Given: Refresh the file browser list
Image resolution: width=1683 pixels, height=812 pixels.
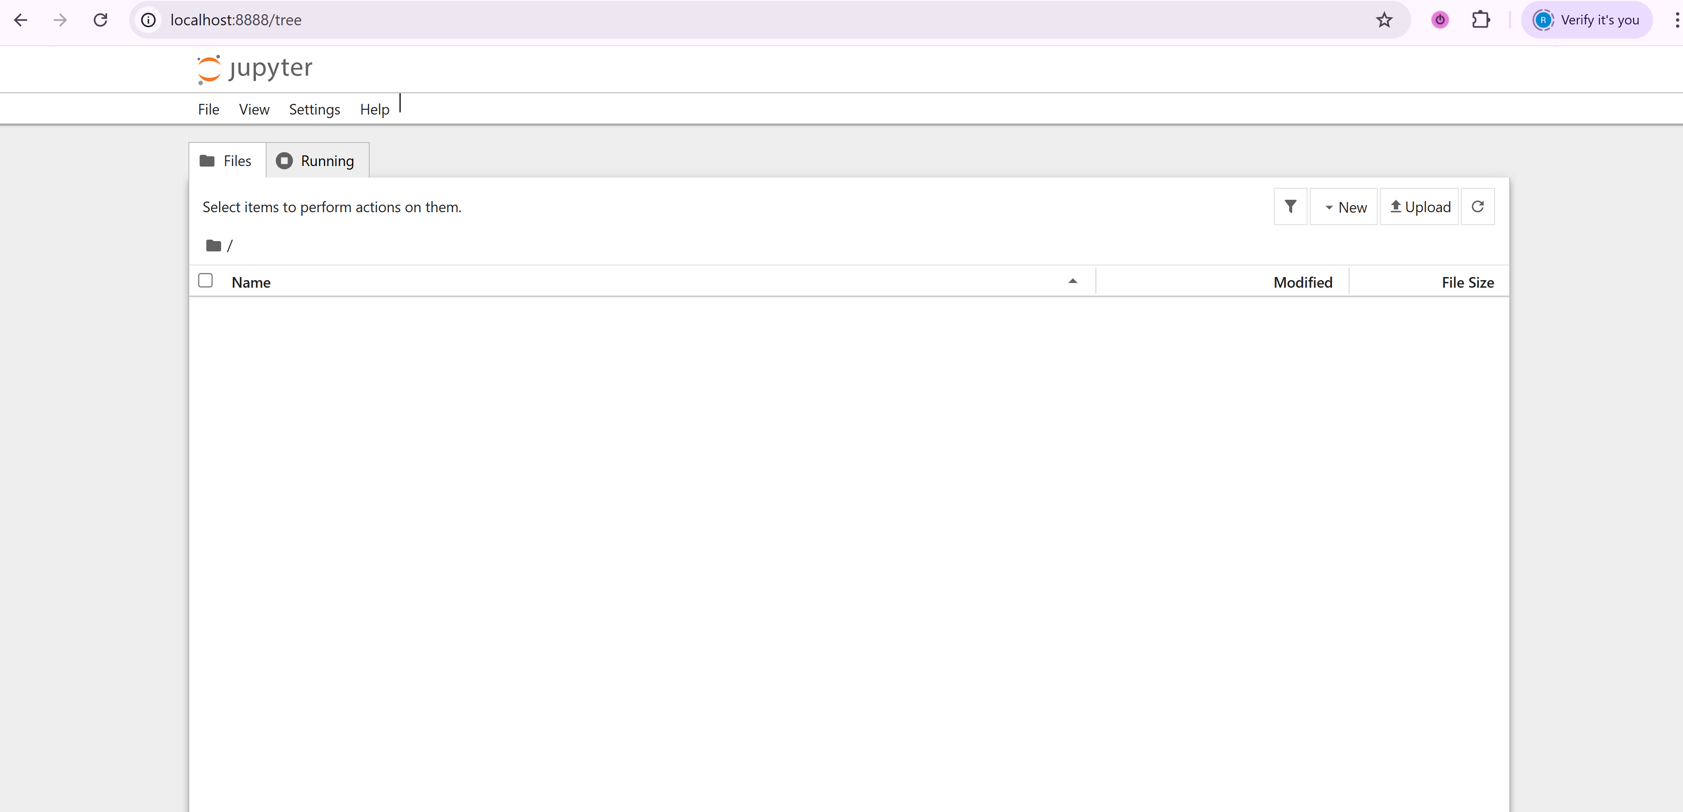Looking at the screenshot, I should pyautogui.click(x=1477, y=207).
